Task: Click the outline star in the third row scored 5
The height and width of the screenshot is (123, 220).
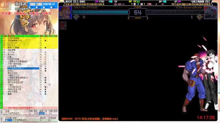Action: tap(45, 66)
